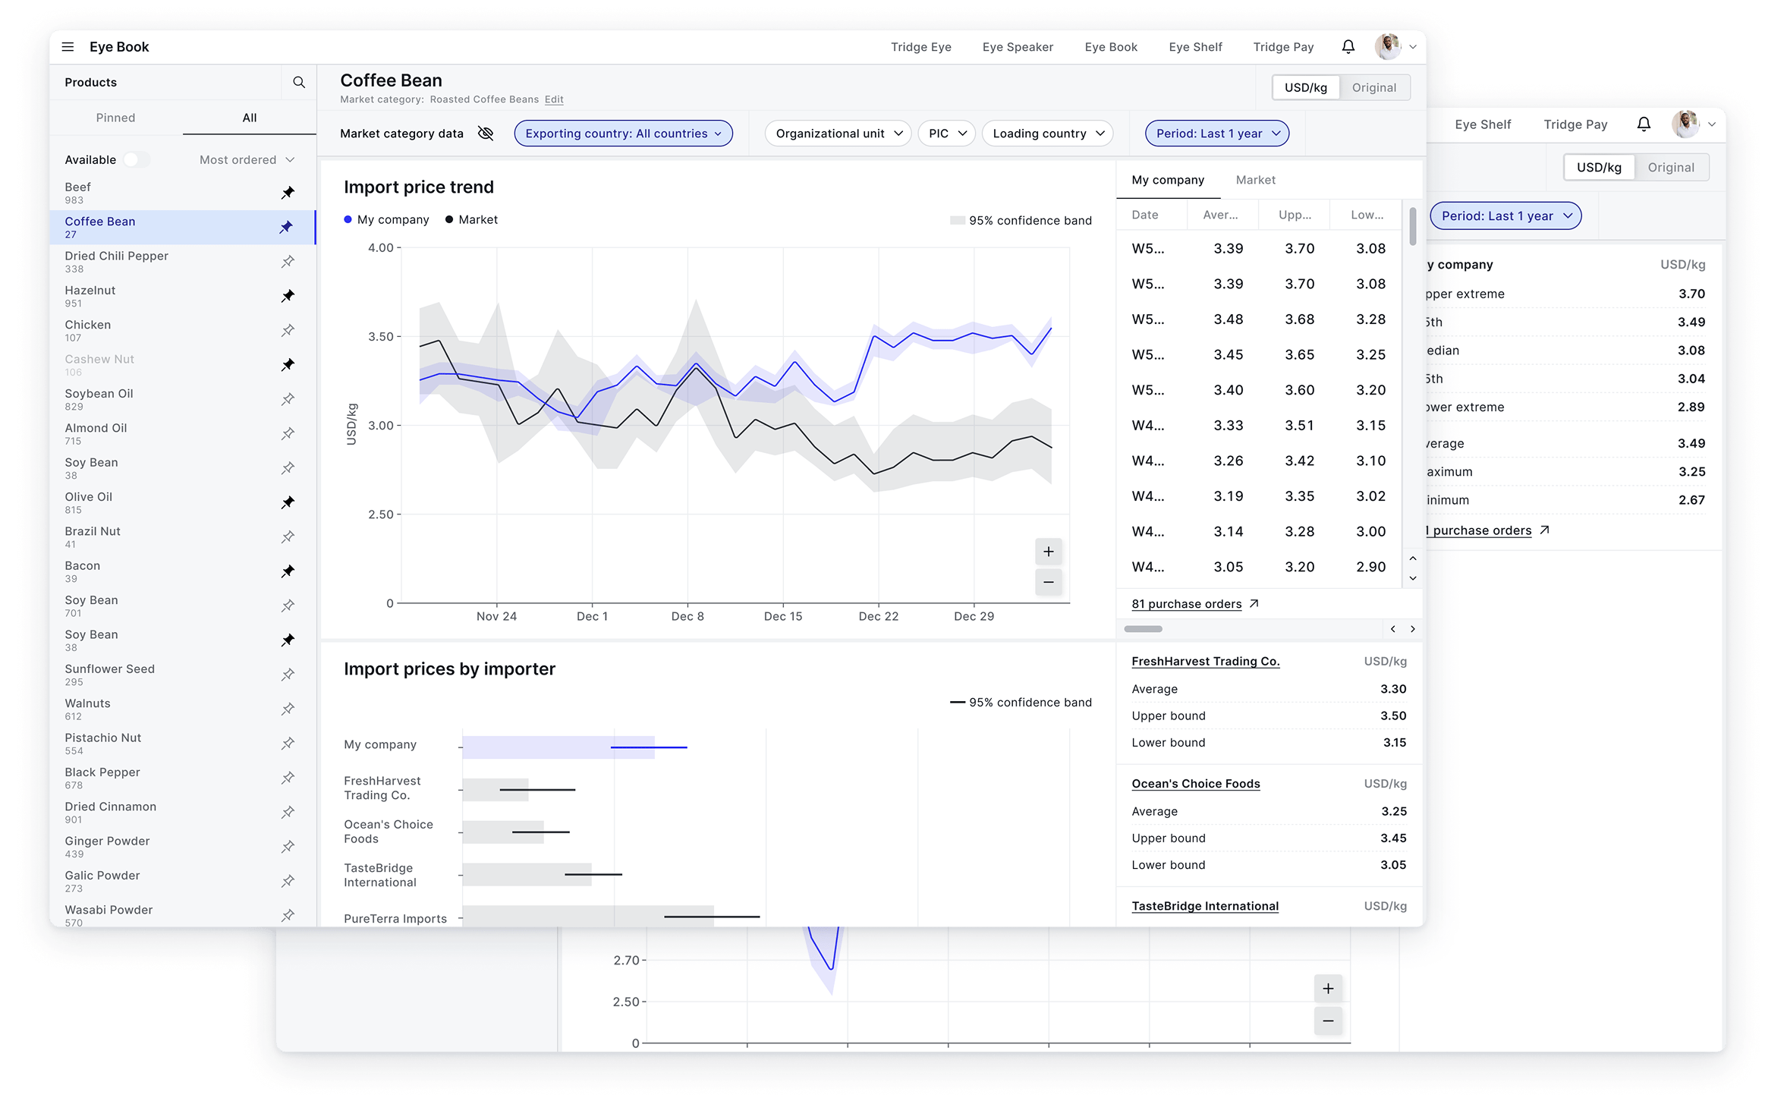Zoom out on the import price chart
This screenshot has width=1765, height=1101.
pyautogui.click(x=1048, y=582)
